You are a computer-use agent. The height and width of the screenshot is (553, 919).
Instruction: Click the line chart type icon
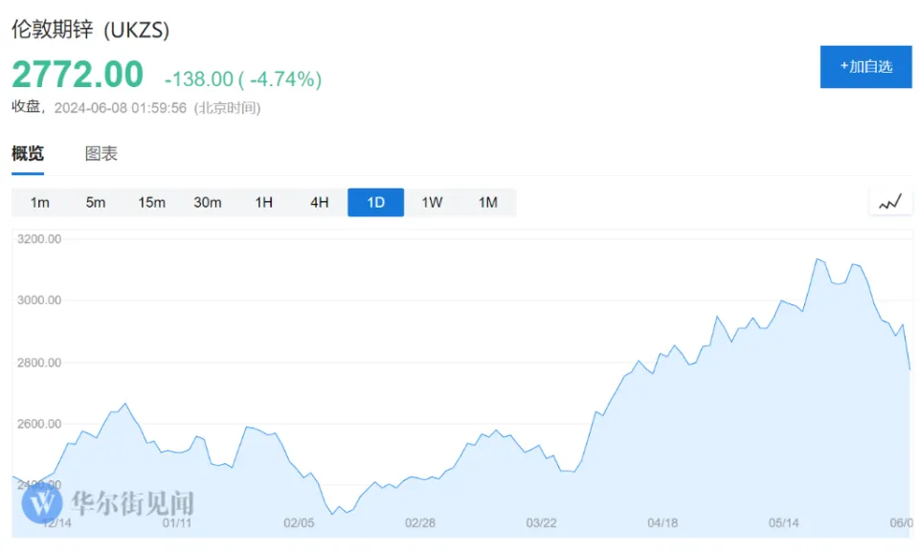point(890,202)
